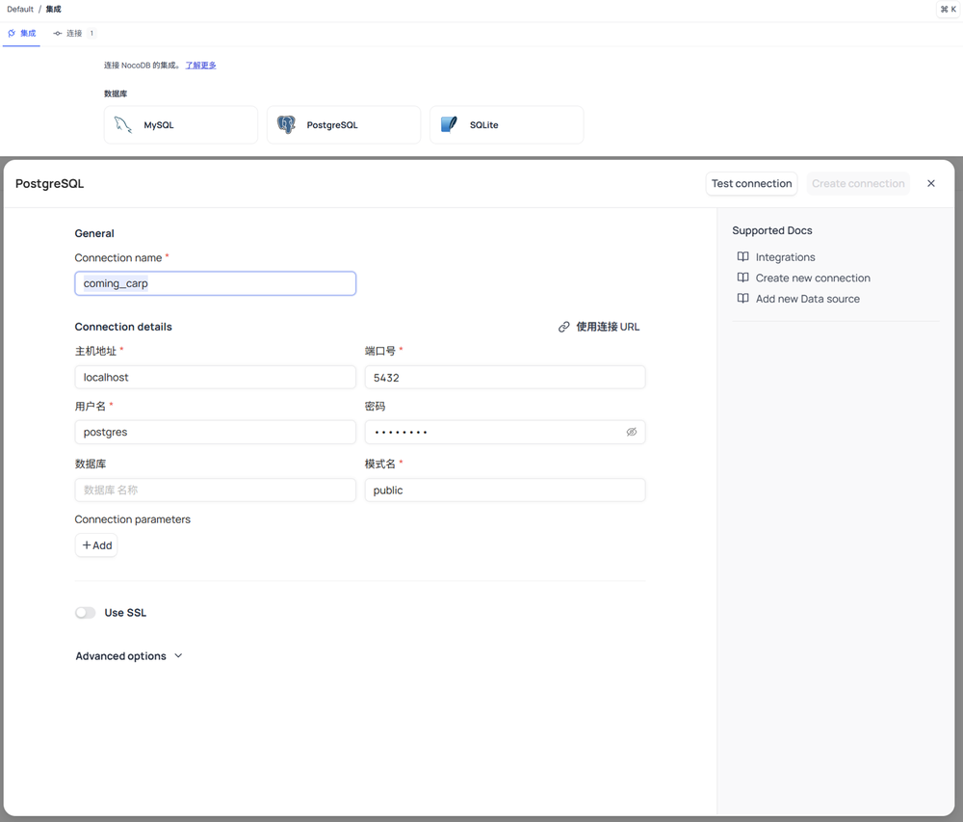Open the 了解更多 link
Viewport: 963px width, 822px height.
[201, 66]
